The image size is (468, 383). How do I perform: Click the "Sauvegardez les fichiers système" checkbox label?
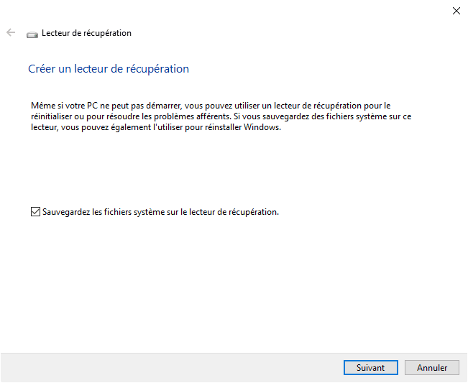(x=160, y=212)
